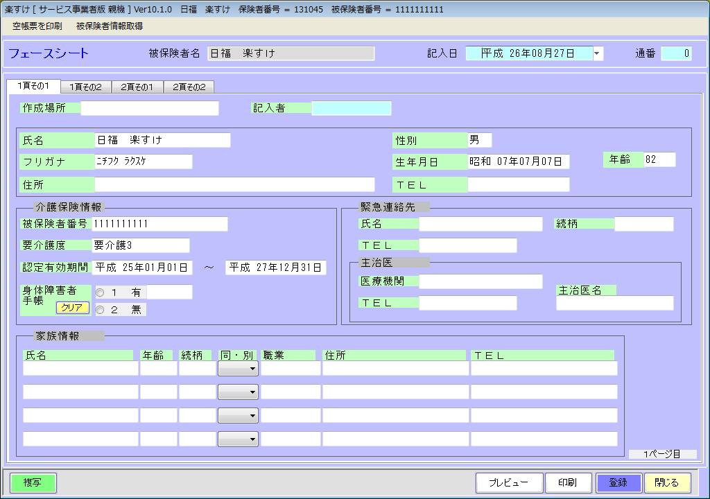Click the header 被保険者名 field

pyautogui.click(x=291, y=53)
